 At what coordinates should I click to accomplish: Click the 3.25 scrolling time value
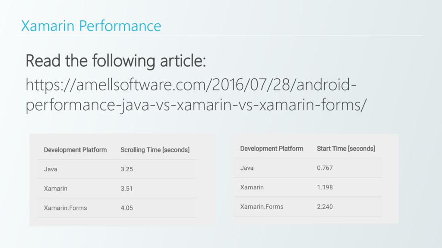pyautogui.click(x=126, y=169)
